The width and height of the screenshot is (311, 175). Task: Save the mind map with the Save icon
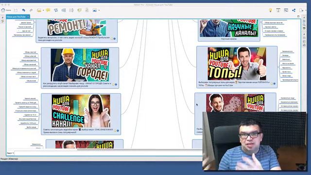pyautogui.click(x=16, y=10)
